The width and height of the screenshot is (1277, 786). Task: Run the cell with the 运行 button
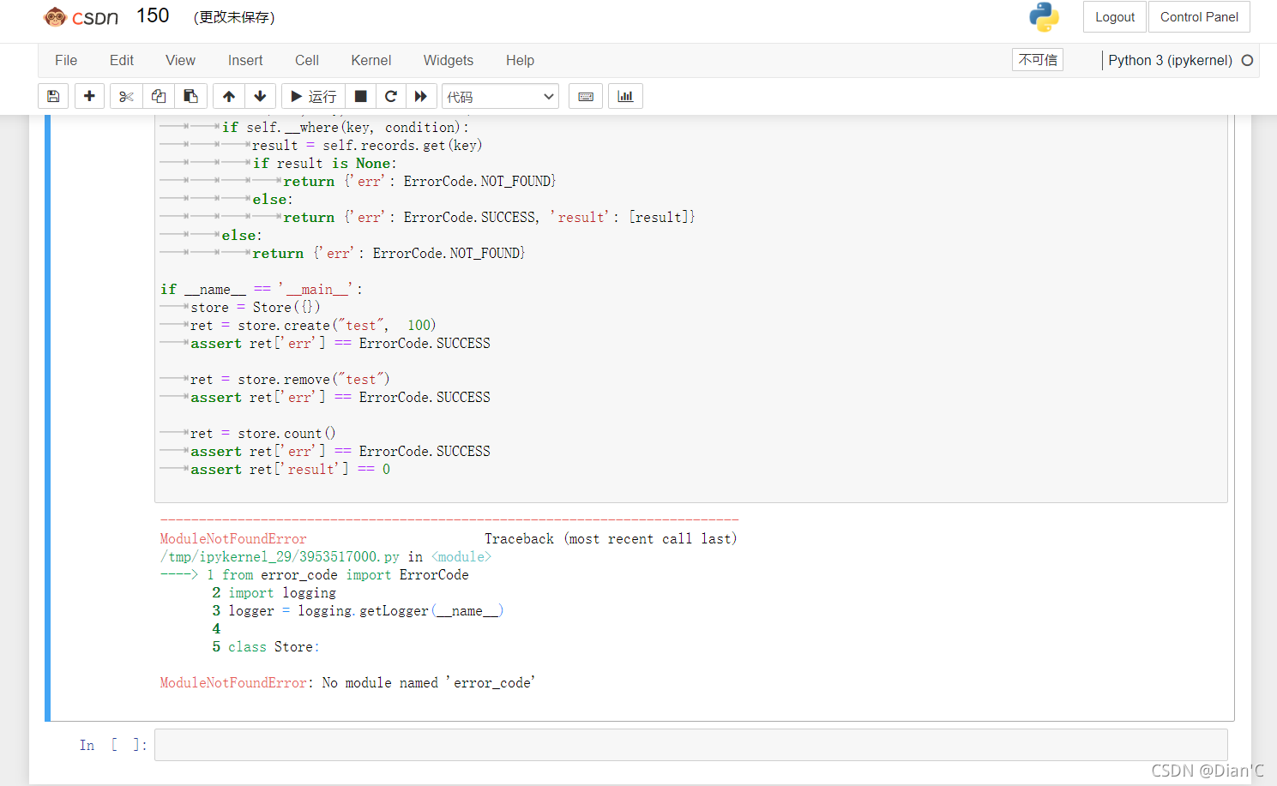(314, 96)
